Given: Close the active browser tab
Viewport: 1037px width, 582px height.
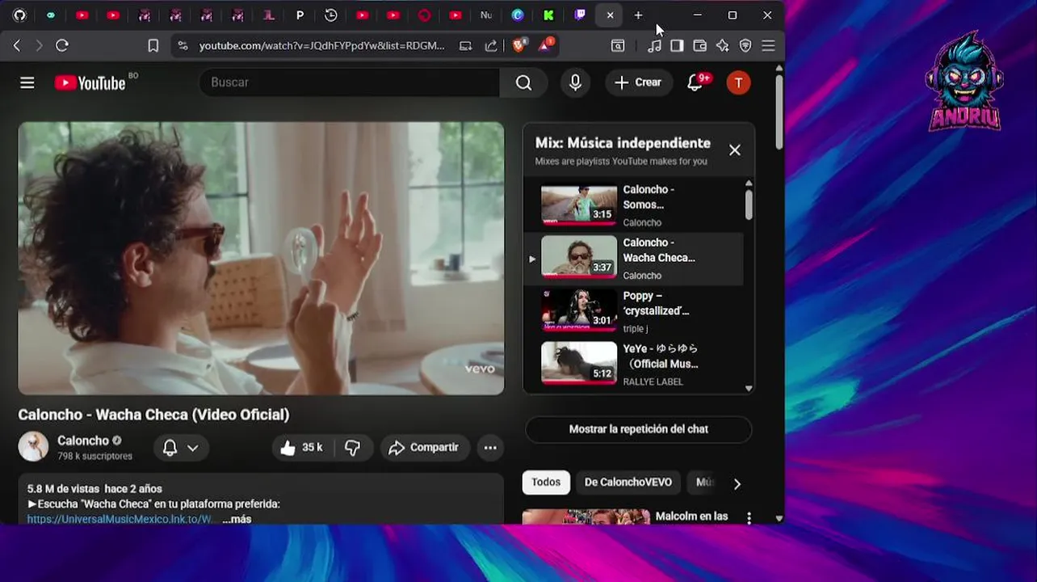Looking at the screenshot, I should click(x=610, y=15).
